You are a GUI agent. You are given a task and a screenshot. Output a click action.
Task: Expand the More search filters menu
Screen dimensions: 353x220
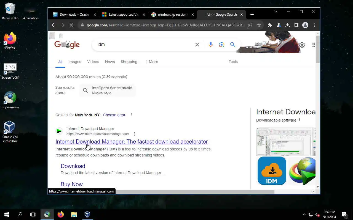pos(151,62)
